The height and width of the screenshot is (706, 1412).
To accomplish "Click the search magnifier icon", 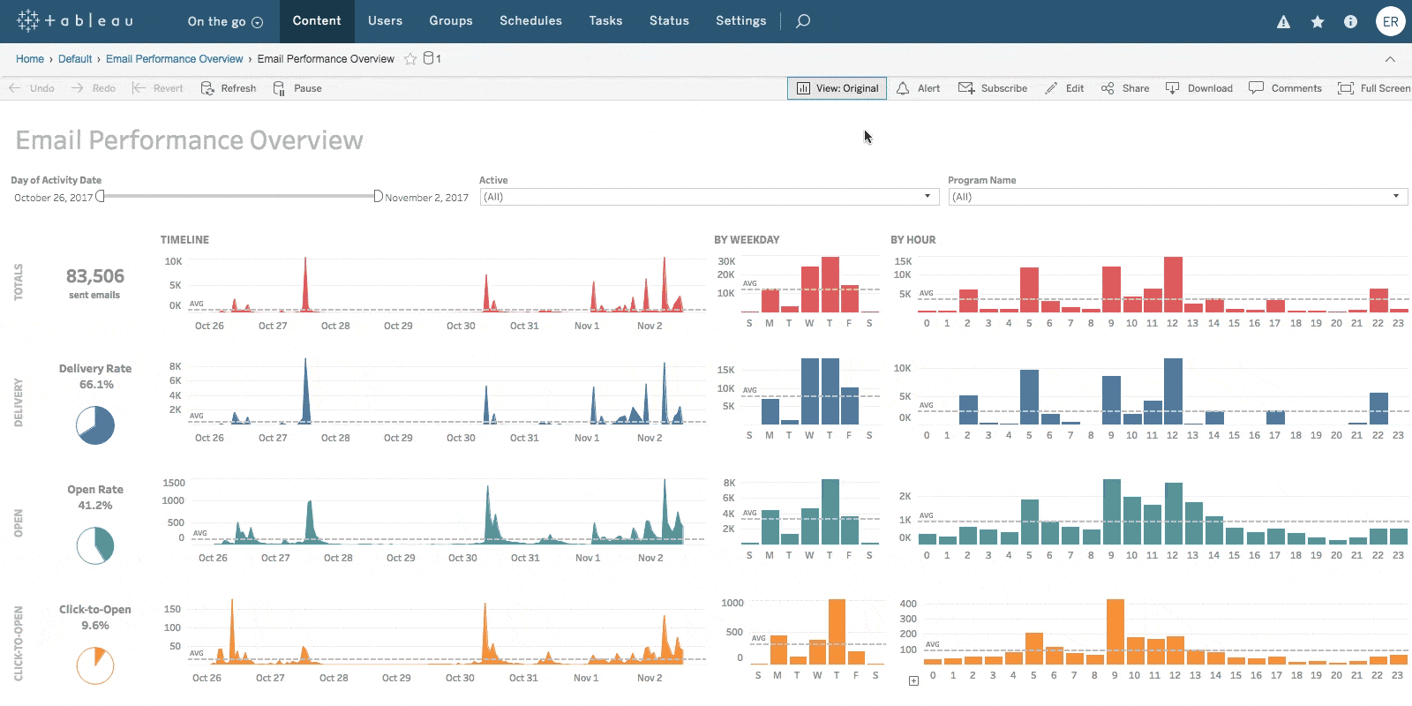I will click(x=803, y=21).
